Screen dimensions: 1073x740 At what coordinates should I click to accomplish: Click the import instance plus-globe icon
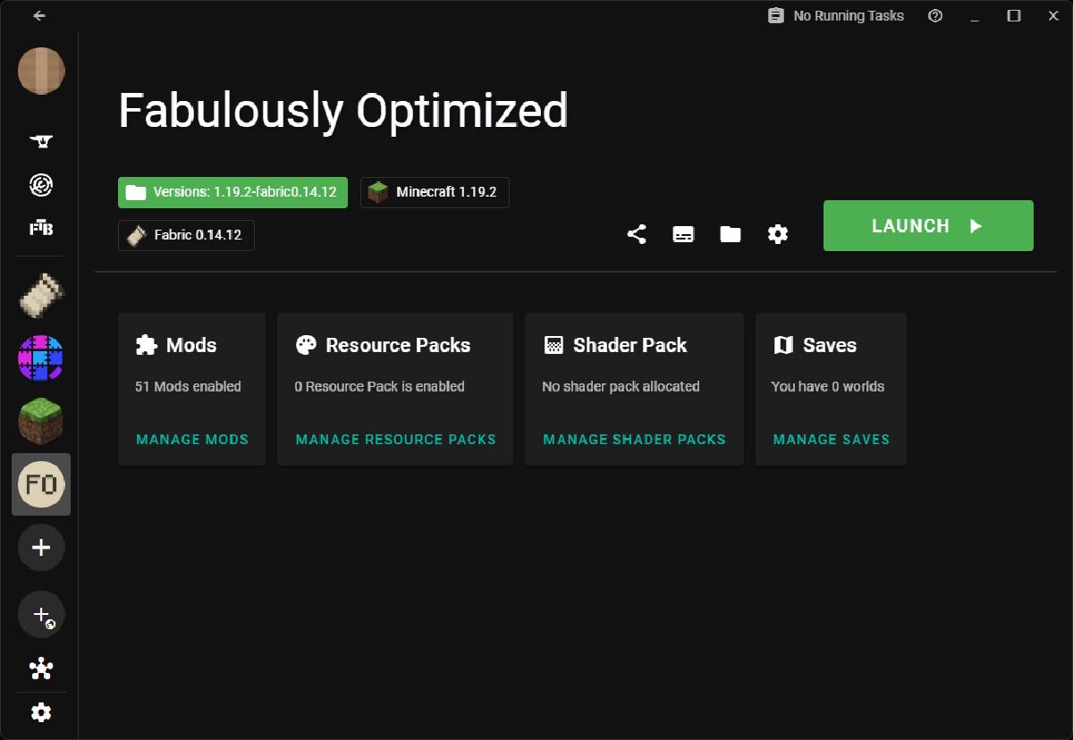point(41,615)
